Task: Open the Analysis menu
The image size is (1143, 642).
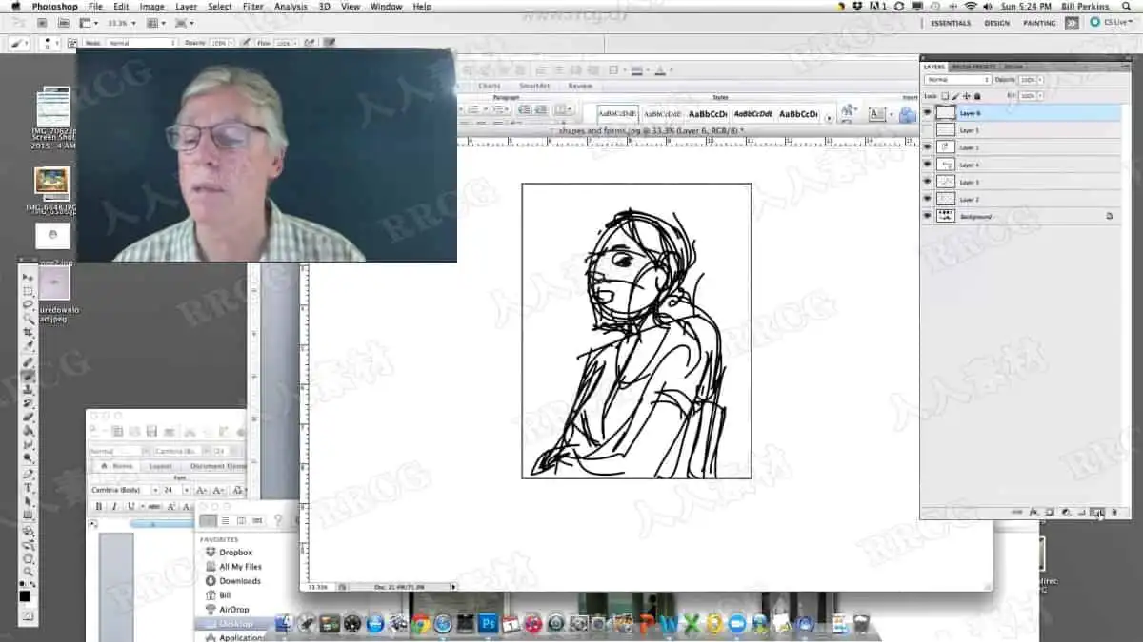Action: 291,7
